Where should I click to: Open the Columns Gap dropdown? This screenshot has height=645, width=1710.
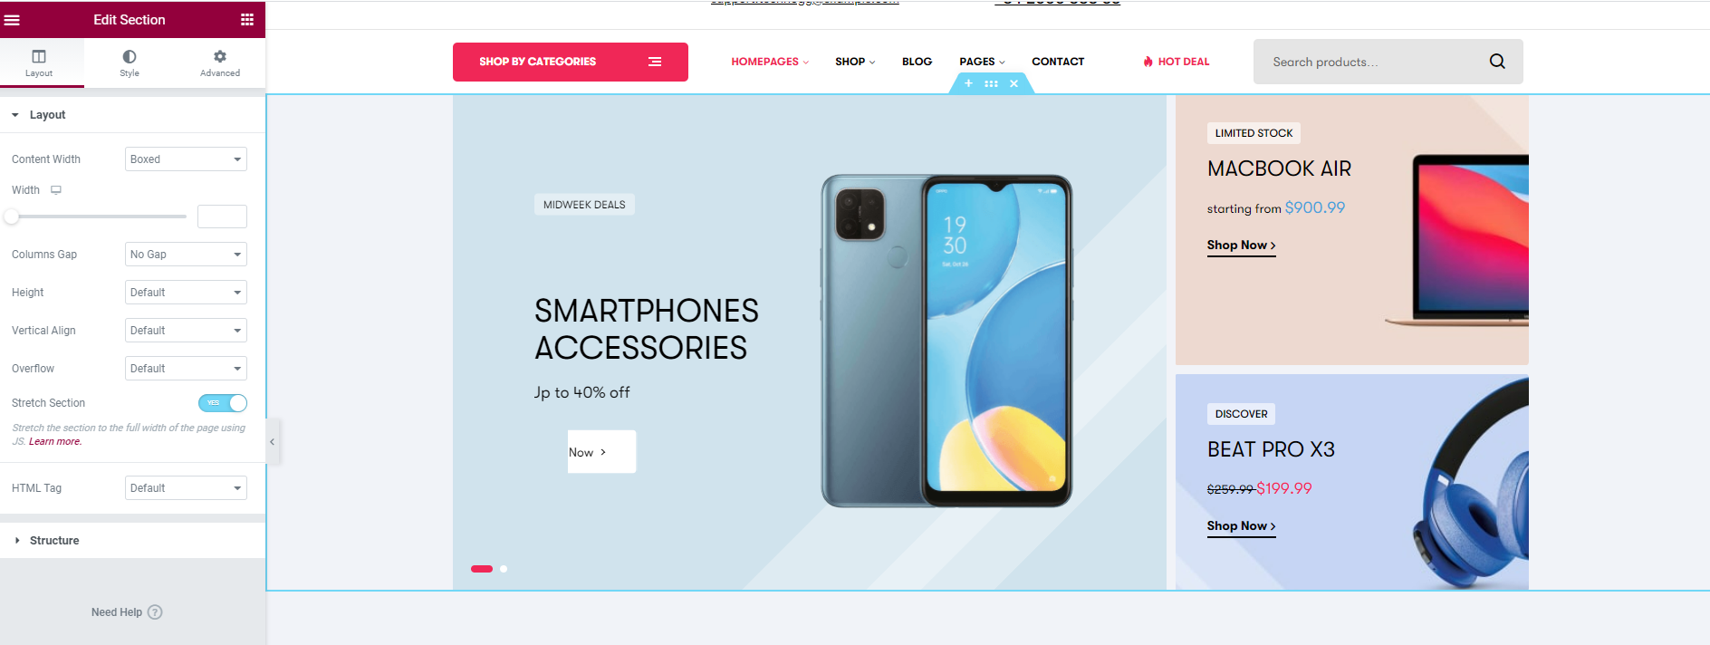pos(186,255)
